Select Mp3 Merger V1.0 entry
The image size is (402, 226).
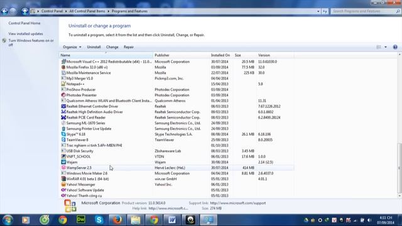(177, 78)
